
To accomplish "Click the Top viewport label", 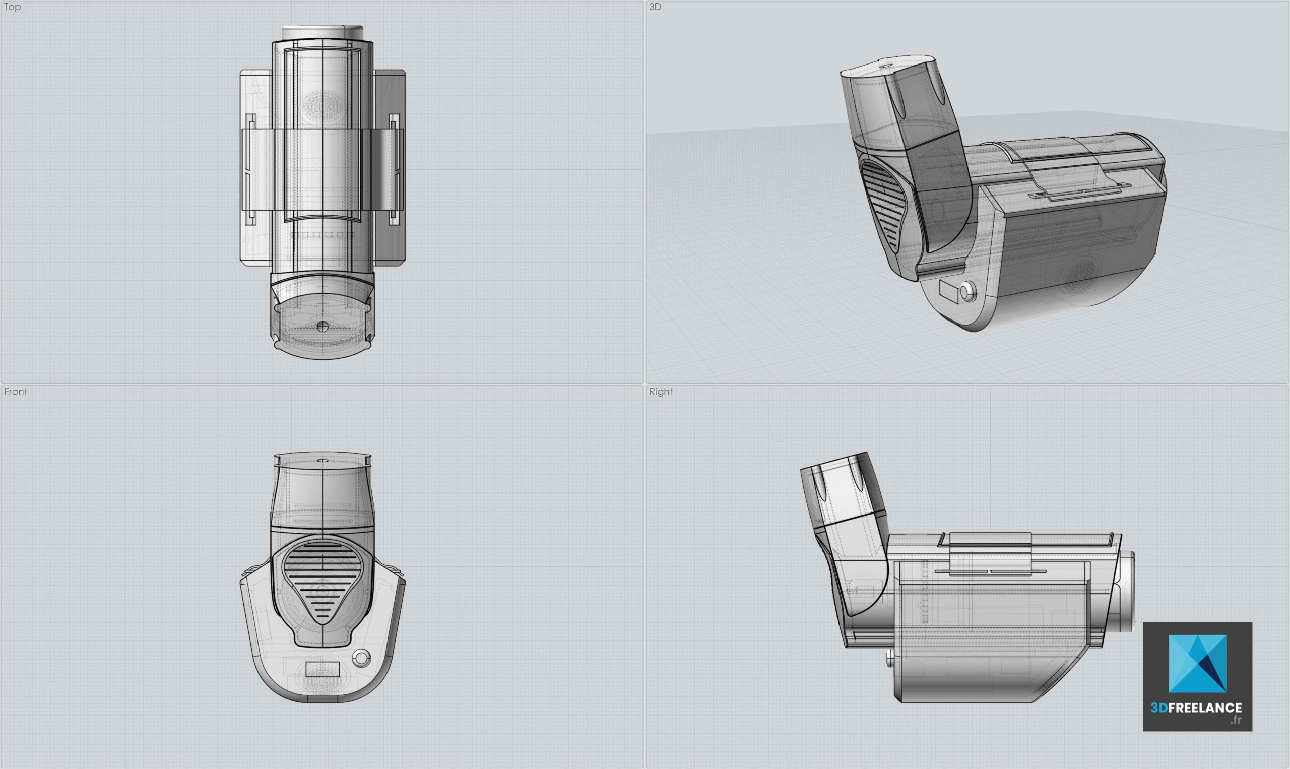I will click(13, 7).
